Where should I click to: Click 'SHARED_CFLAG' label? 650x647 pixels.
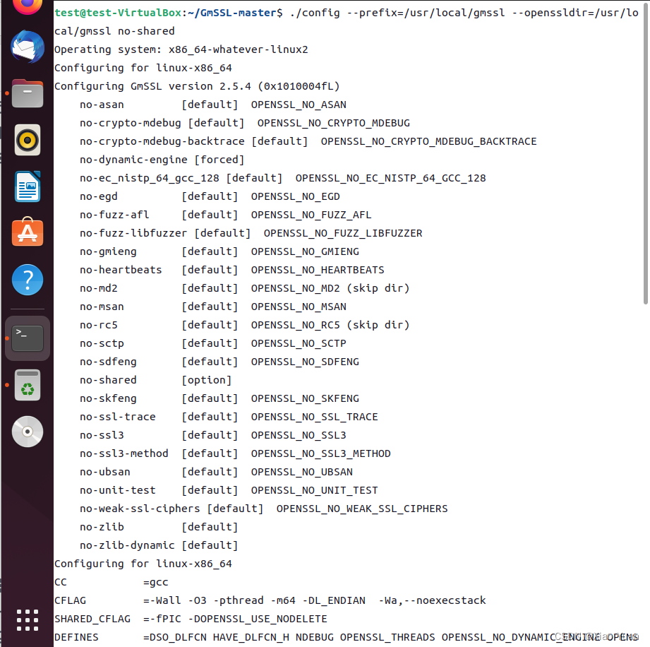click(x=92, y=619)
